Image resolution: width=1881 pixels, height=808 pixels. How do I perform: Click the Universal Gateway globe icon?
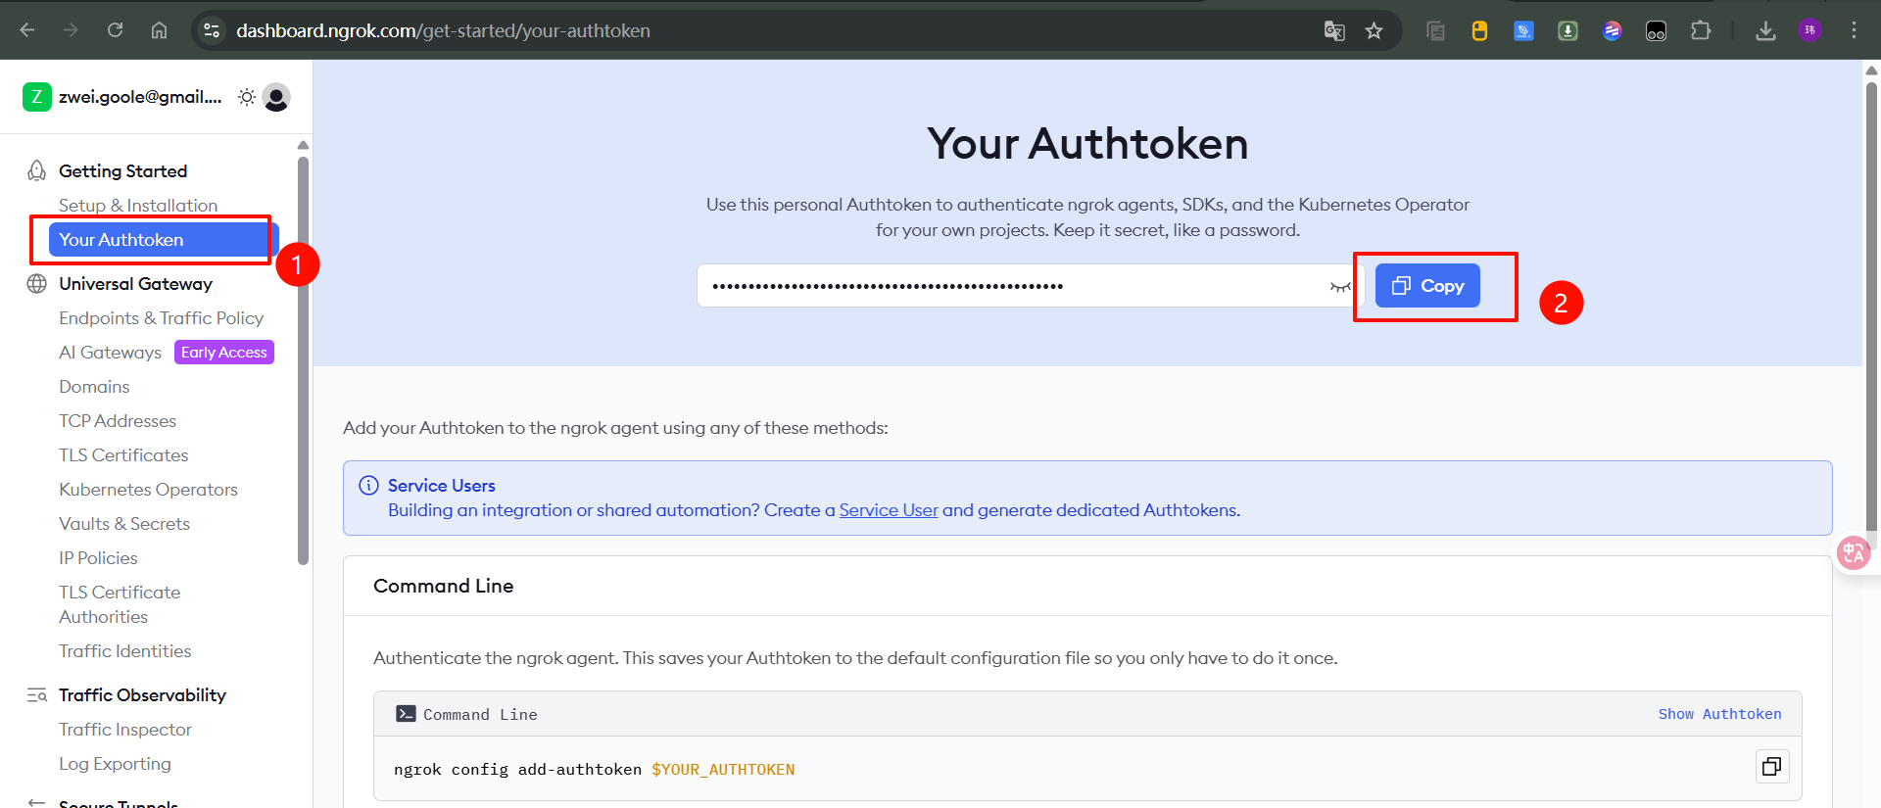coord(36,284)
